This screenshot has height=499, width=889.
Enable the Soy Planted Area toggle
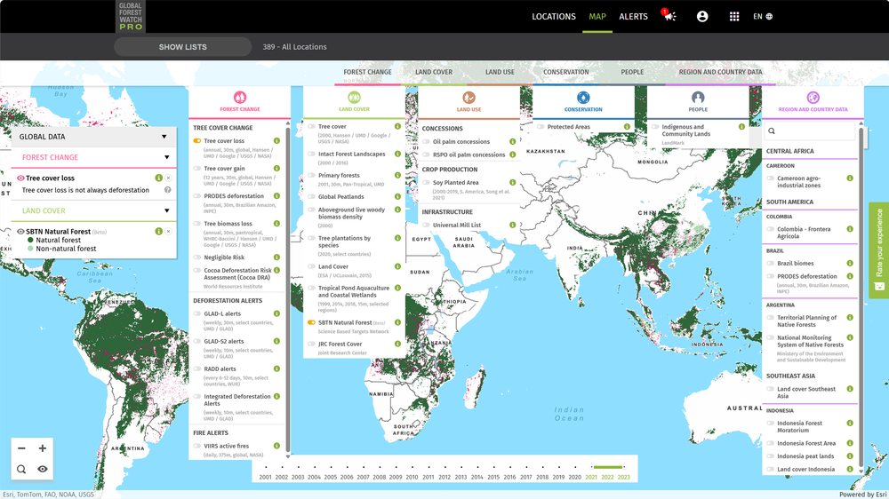[x=426, y=182]
